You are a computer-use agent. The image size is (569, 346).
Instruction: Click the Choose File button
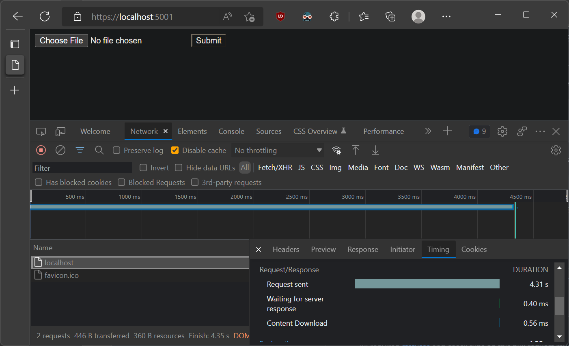click(61, 41)
